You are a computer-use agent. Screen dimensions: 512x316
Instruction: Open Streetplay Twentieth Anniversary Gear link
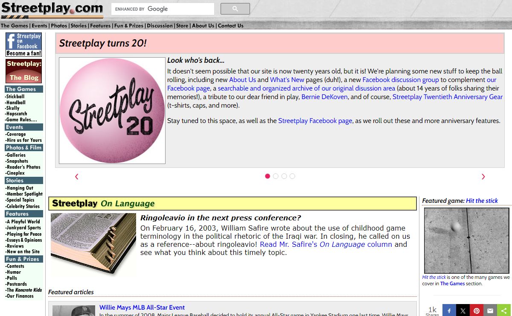448,97
